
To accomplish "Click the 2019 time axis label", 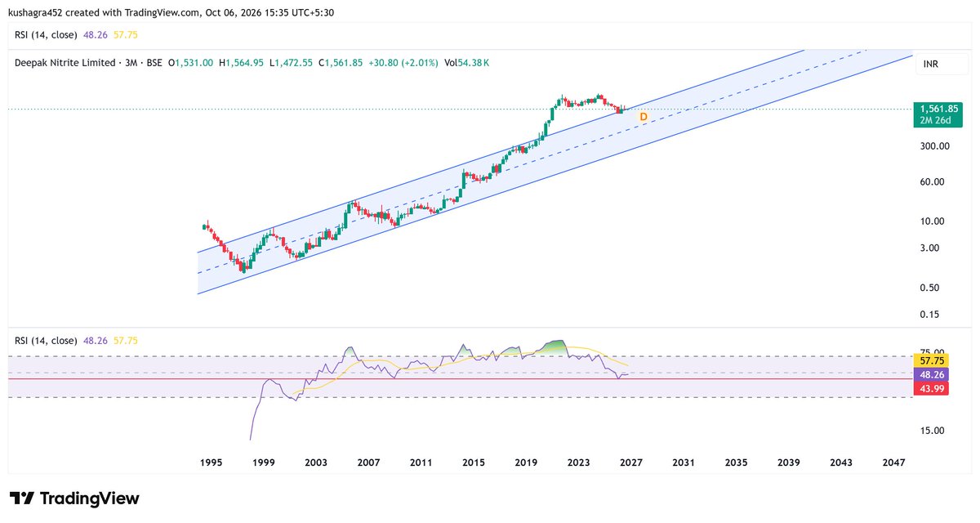I will 526,463.
